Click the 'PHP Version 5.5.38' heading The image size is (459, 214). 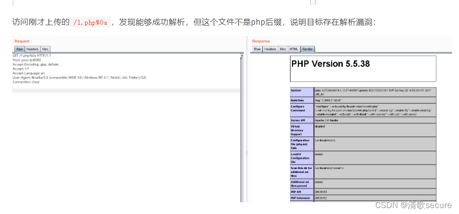tap(331, 64)
